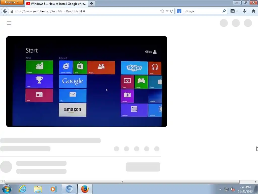Click the search magnifier icon
Viewport: 258px width, 194px height.
(224, 11)
